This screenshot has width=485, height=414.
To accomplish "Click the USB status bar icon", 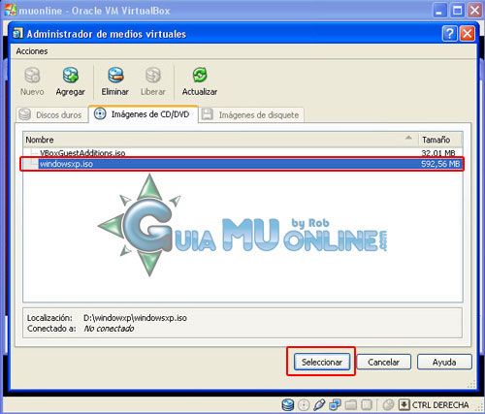I will (319, 404).
